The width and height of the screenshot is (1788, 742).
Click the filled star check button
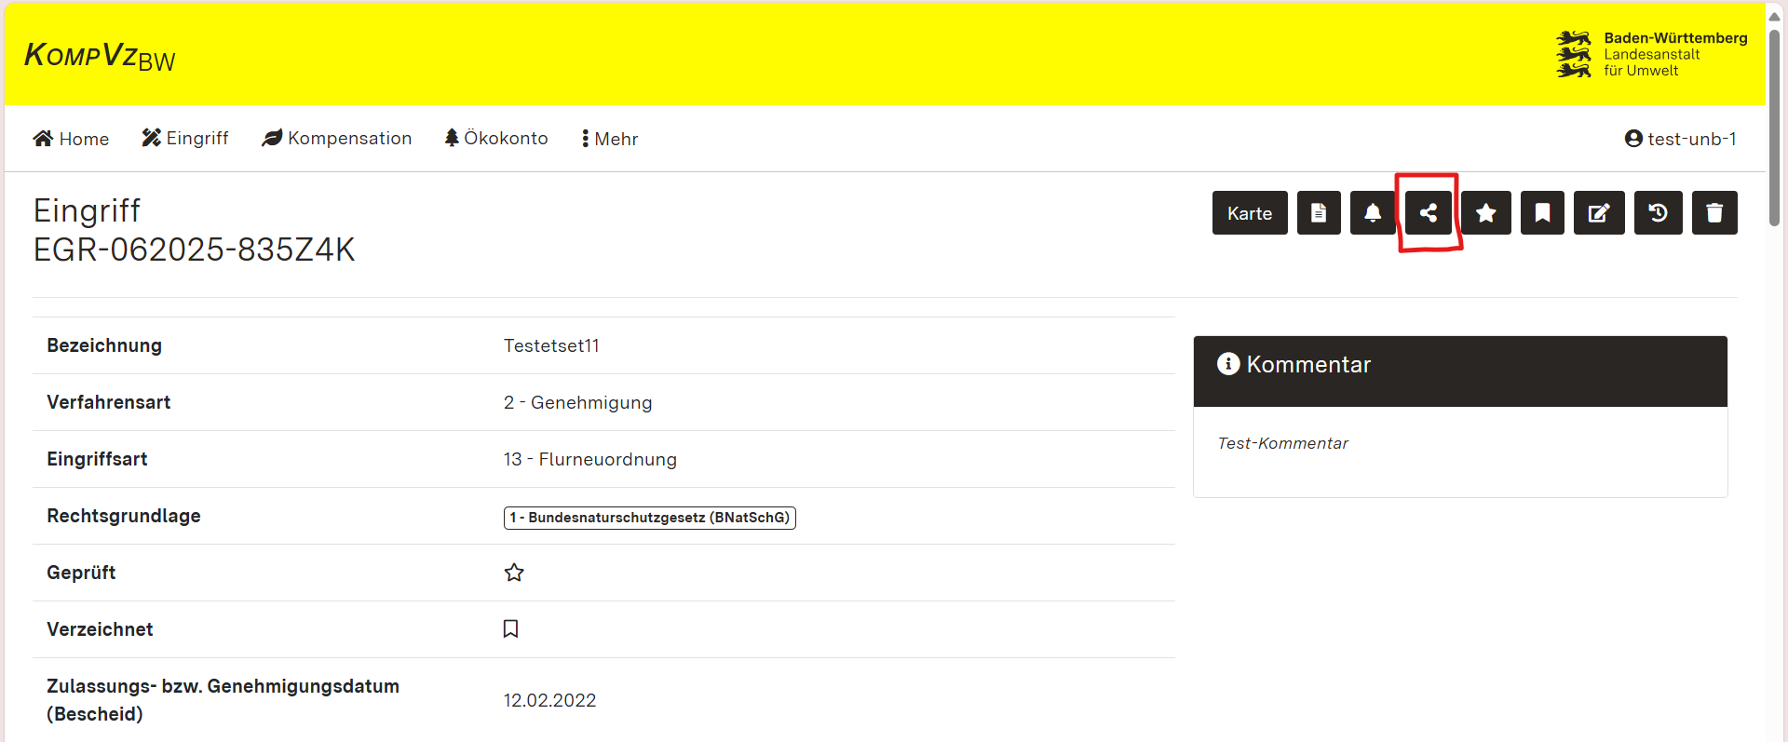point(1486,213)
